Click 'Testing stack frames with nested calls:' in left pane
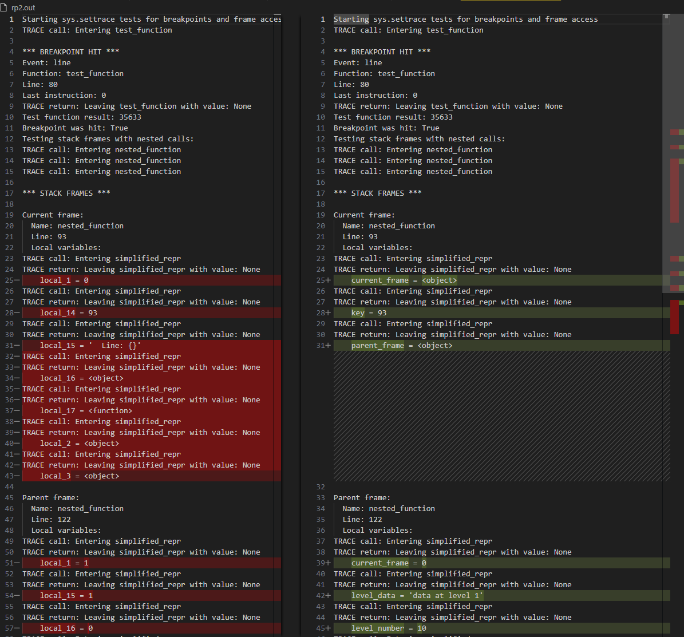The image size is (684, 637). (x=108, y=139)
